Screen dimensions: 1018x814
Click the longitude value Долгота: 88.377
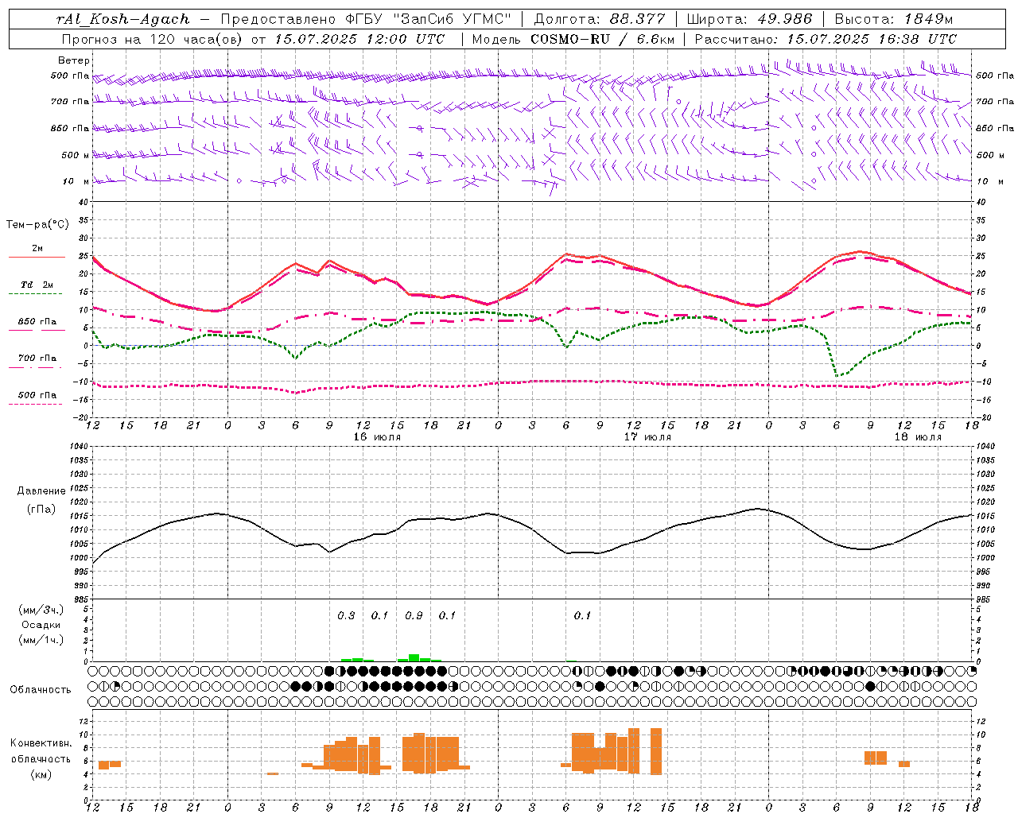[x=600, y=19]
